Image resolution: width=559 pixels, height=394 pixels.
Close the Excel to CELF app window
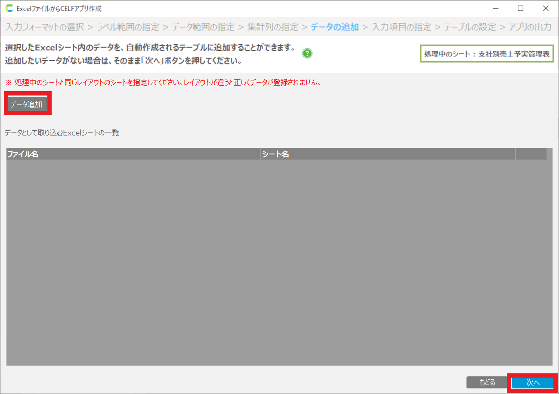coord(546,8)
